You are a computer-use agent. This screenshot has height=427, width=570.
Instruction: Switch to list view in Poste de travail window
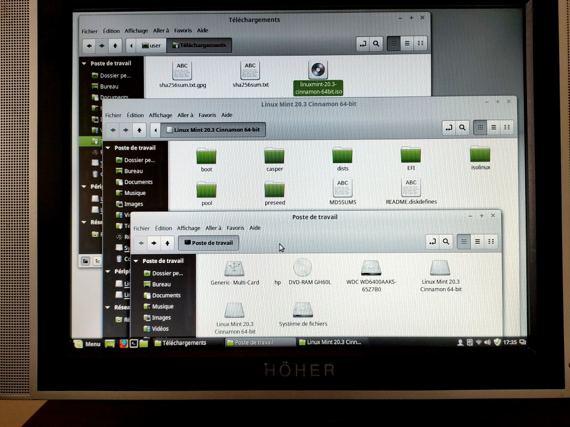477,242
